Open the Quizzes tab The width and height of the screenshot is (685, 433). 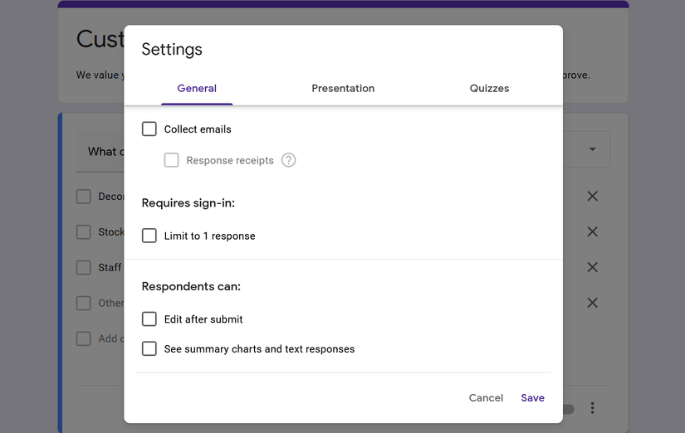coord(489,88)
